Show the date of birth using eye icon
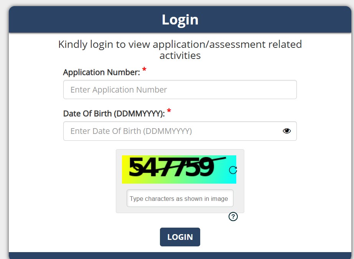 coord(286,131)
